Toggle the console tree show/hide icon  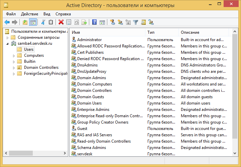33,22
